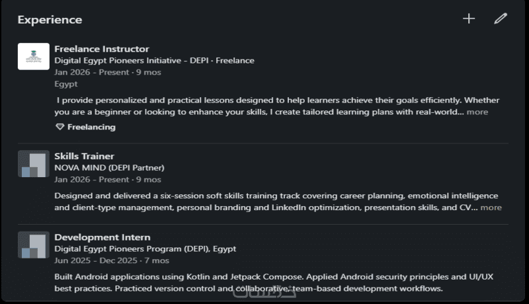529x304 pixels.
Task: Open Digital Egypt Pioneers Program placeholder logo
Action: 34,245
